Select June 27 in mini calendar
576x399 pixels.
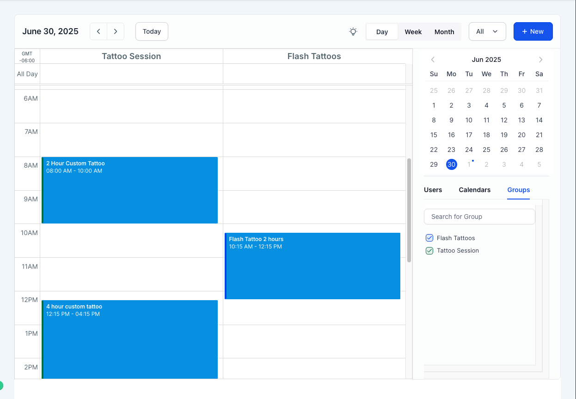[521, 150]
